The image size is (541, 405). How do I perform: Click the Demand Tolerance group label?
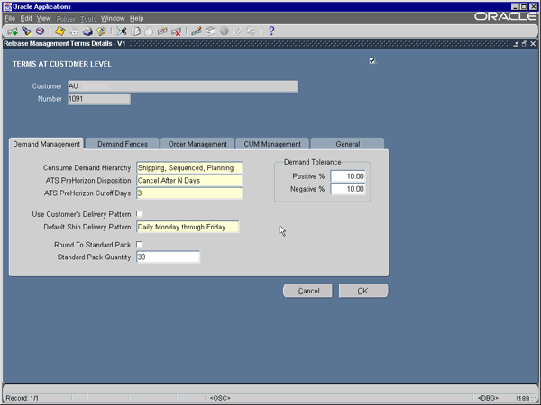[312, 162]
